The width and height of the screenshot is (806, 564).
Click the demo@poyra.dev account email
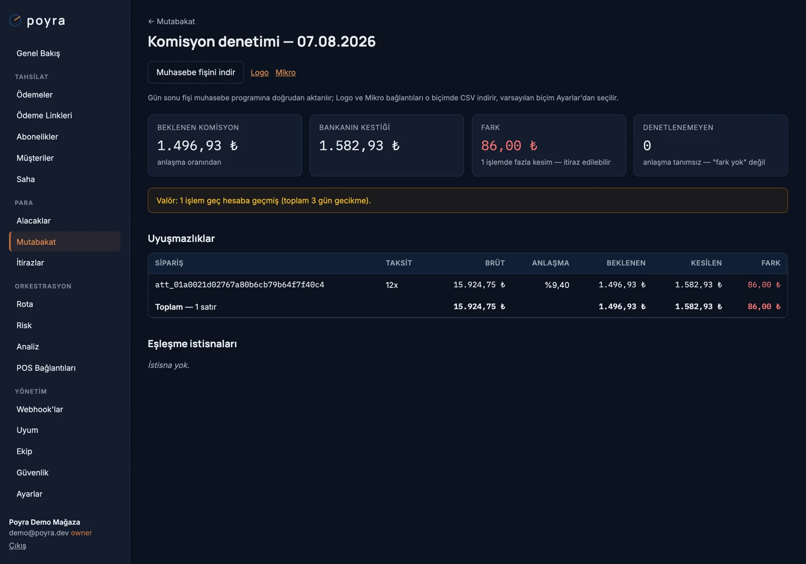coord(39,533)
